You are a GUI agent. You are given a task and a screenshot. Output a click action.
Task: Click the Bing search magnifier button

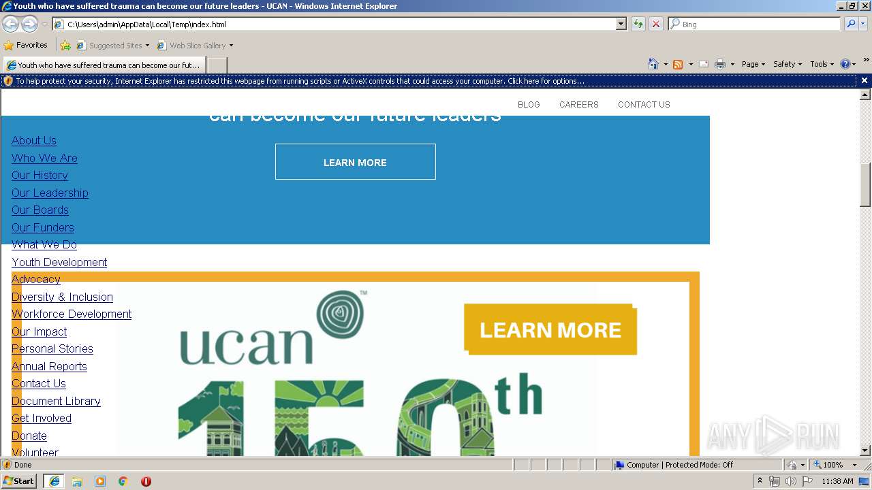coord(850,24)
